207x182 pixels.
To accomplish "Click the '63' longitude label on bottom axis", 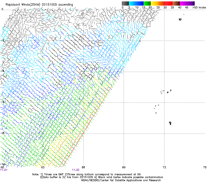I will [43, 167].
